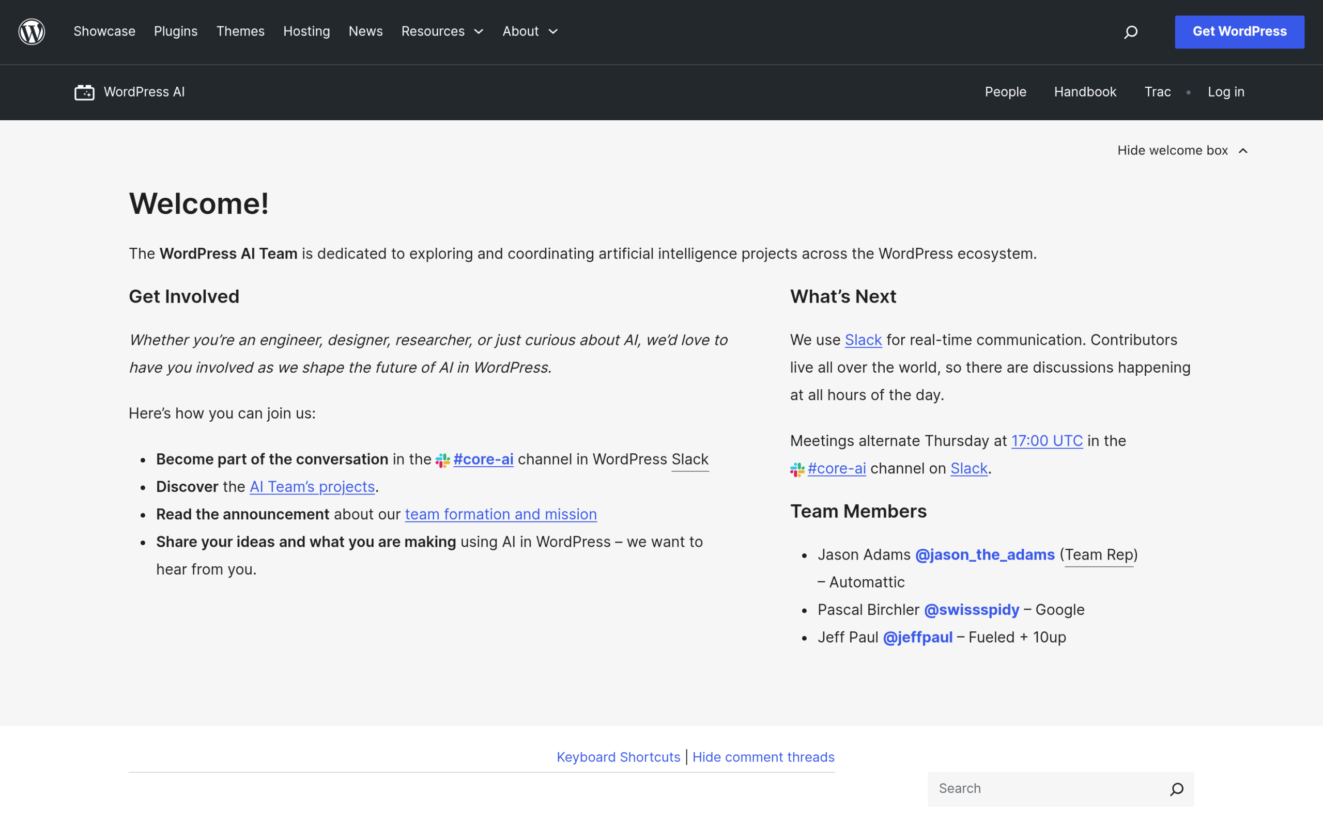Open Slack link after 'channel on'

pos(969,469)
